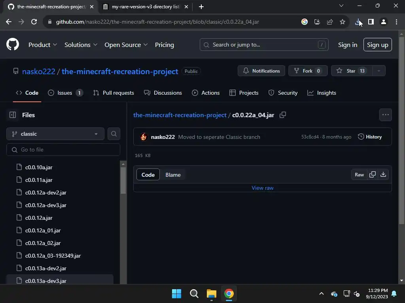Switch to the Code repository tab
Viewport: 405px width, 303px height.
click(x=27, y=93)
